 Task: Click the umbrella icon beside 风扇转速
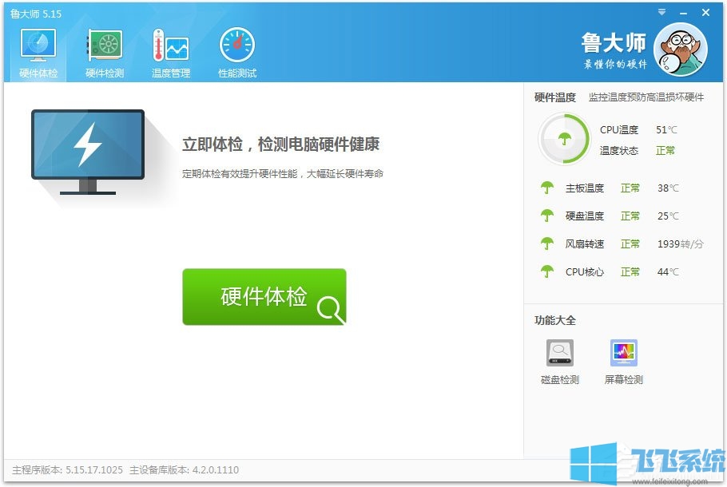[545, 244]
